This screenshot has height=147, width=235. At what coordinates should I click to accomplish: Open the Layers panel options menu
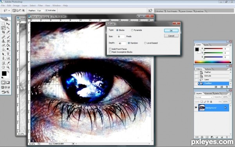tap(231, 93)
